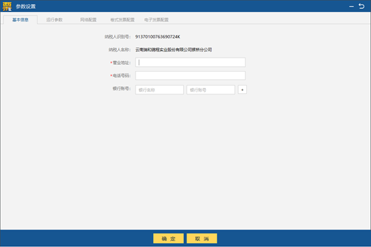The width and height of the screenshot is (371, 247).
Task: Click the 银行账号 row label
Action: 121,88
